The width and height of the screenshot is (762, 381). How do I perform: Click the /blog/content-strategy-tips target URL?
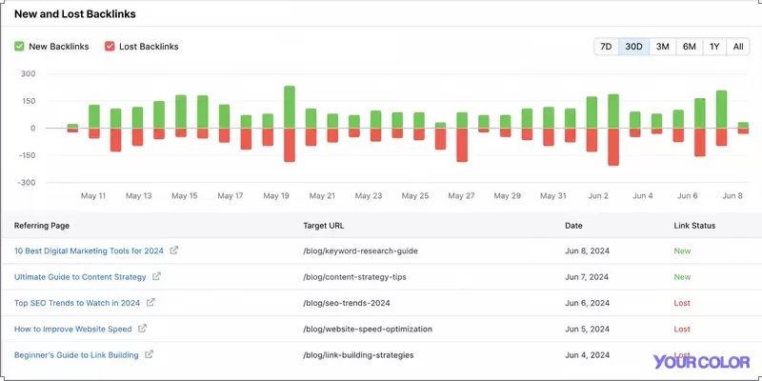[354, 277]
